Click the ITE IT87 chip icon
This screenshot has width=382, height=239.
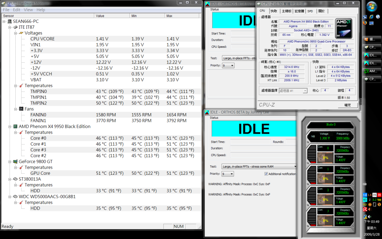pyautogui.click(x=15, y=27)
